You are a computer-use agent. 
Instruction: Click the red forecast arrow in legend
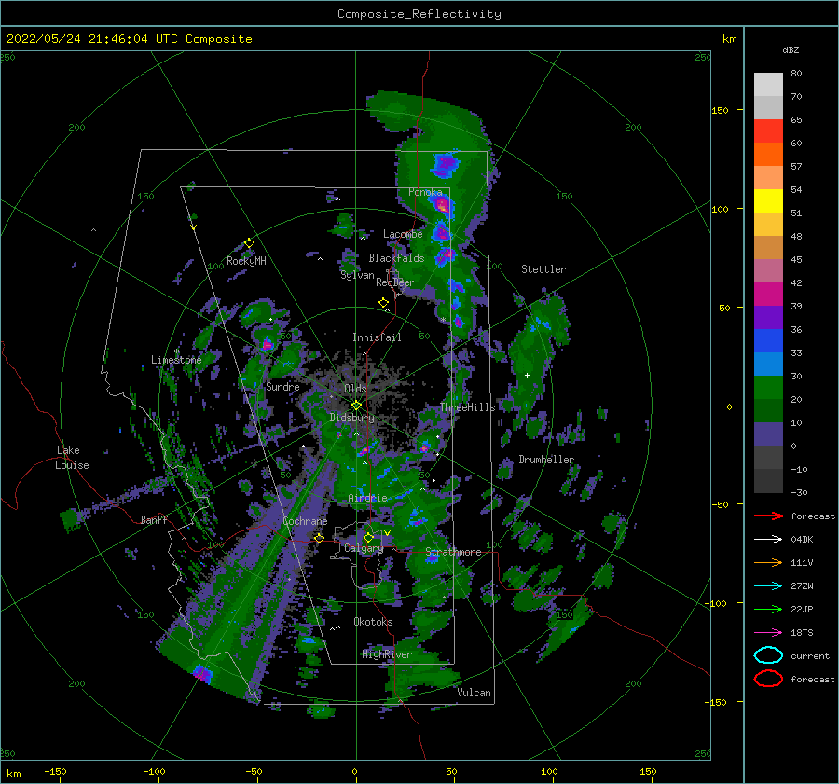coord(768,516)
